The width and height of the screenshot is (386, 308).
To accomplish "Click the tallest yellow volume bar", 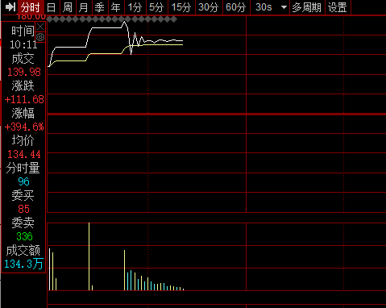I will (89, 256).
